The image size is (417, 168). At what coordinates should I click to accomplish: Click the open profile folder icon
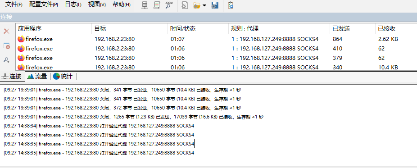[x=197, y=5]
